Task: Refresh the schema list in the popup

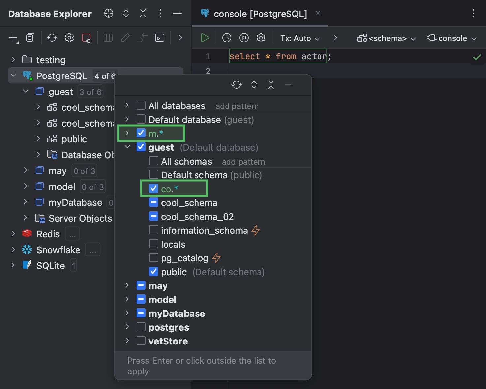Action: [236, 85]
